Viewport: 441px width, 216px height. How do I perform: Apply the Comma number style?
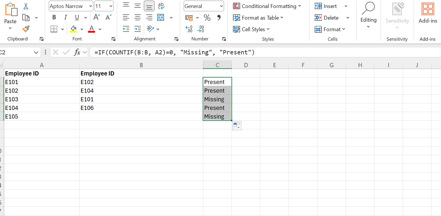(219, 18)
